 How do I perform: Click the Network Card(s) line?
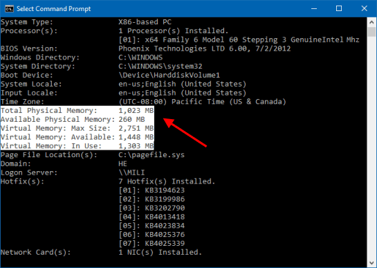tap(101, 252)
